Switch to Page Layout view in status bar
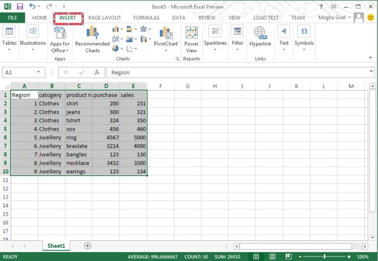This screenshot has width=378, height=261. (272, 257)
